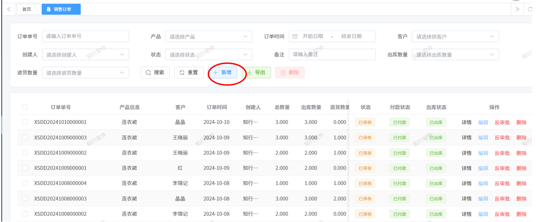Click the double-right arrow tab scroll icon
Image resolution: width=537 pixels, height=222 pixels.
point(517,9)
